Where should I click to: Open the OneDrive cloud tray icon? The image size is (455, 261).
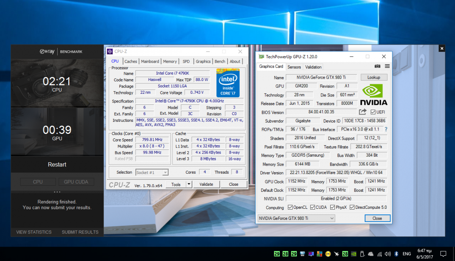click(x=371, y=254)
